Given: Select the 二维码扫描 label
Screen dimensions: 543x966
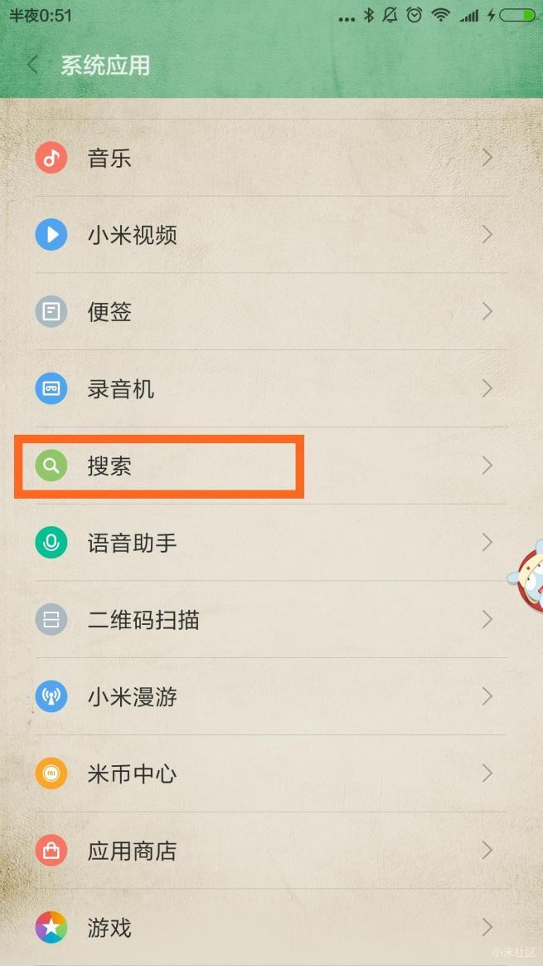Looking at the screenshot, I should coord(143,620).
